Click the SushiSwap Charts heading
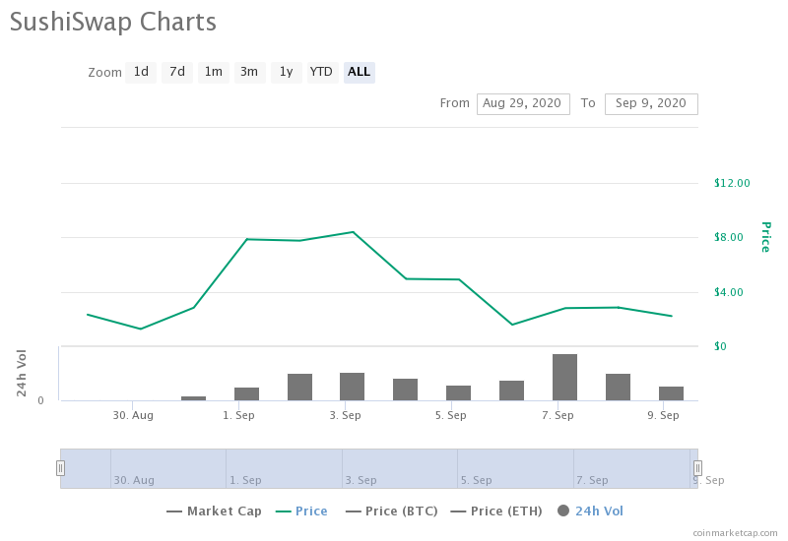788x541 pixels. point(113,22)
